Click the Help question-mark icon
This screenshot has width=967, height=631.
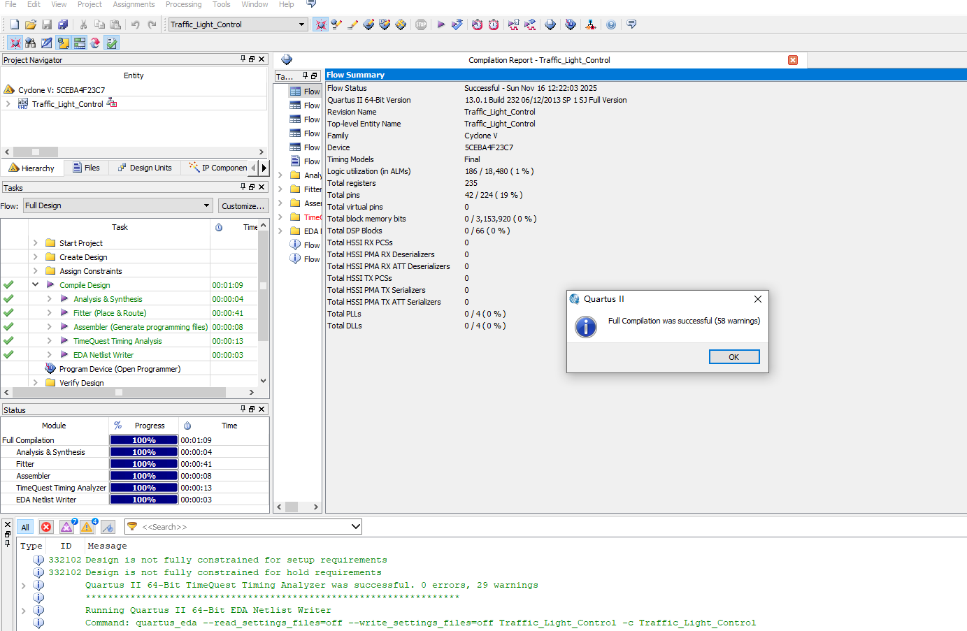tap(611, 24)
